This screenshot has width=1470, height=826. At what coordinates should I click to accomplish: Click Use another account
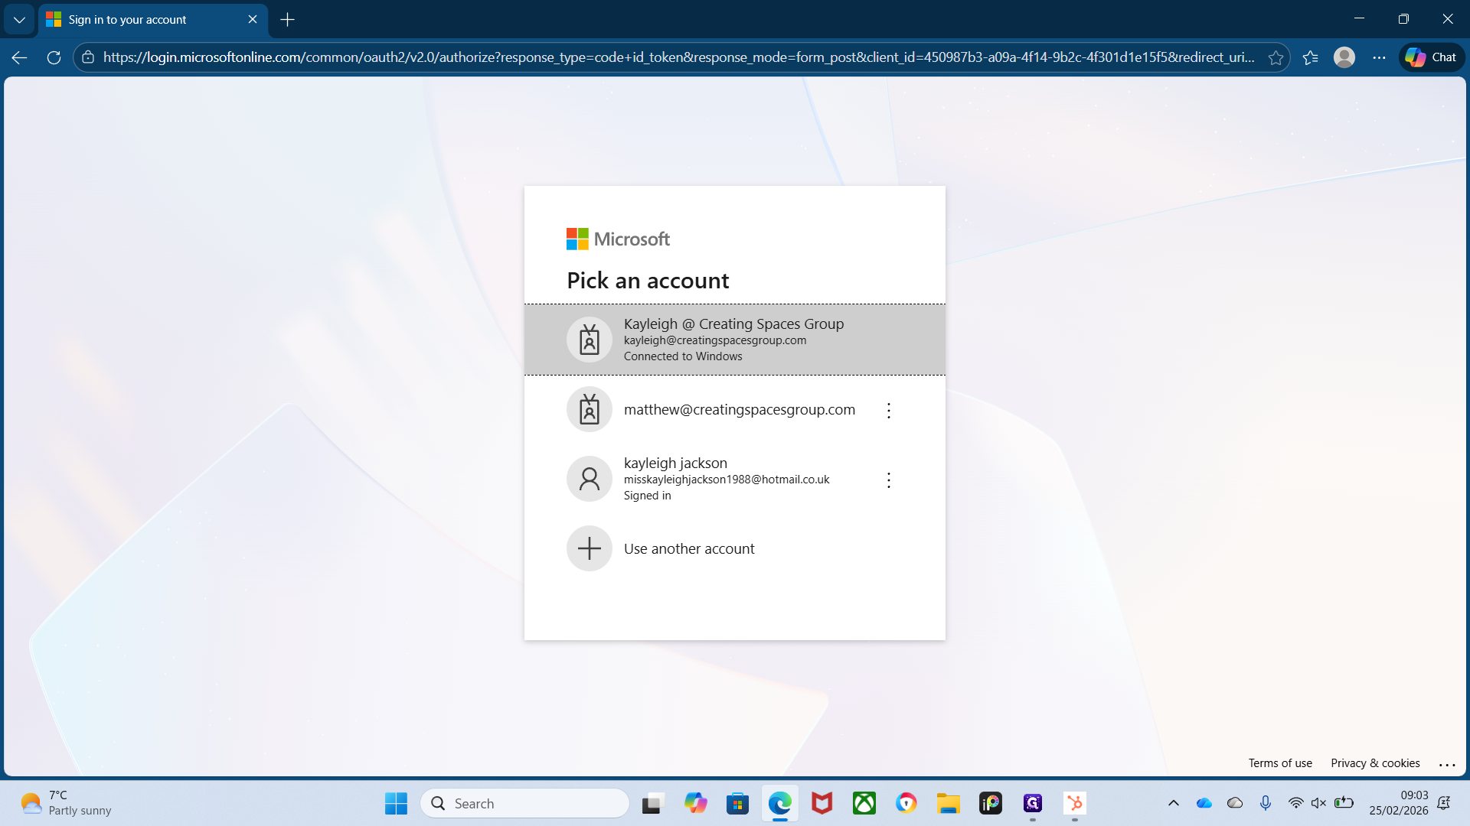(735, 548)
